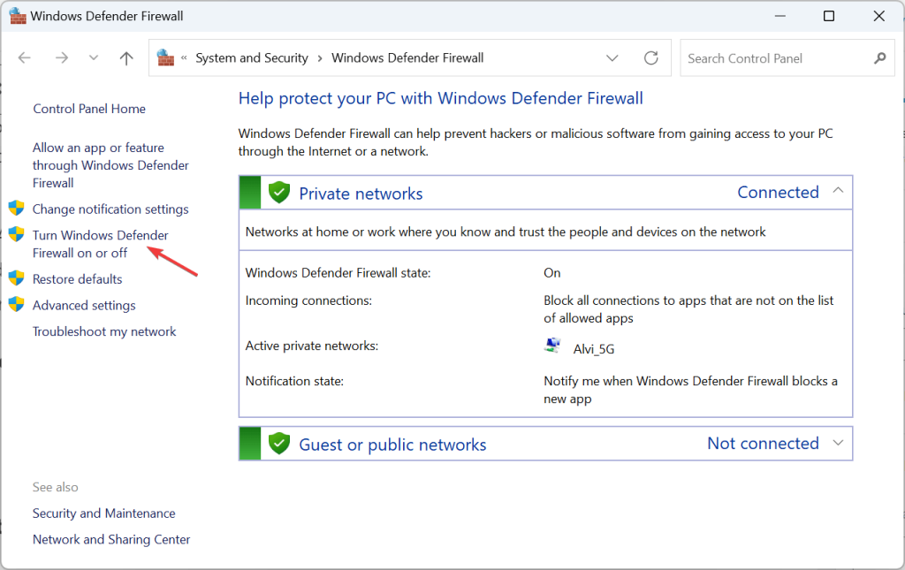Click the Alvi_5G network icon
This screenshot has width=905, height=570.
[x=552, y=347]
